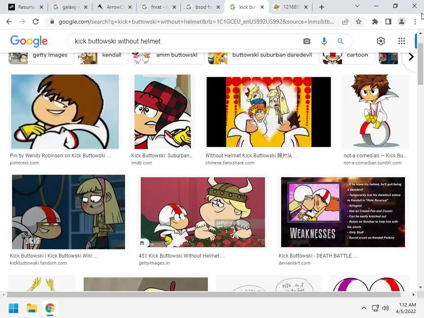View site info via the lock icon
Viewport: 424px width, 318px height.
coord(52,22)
